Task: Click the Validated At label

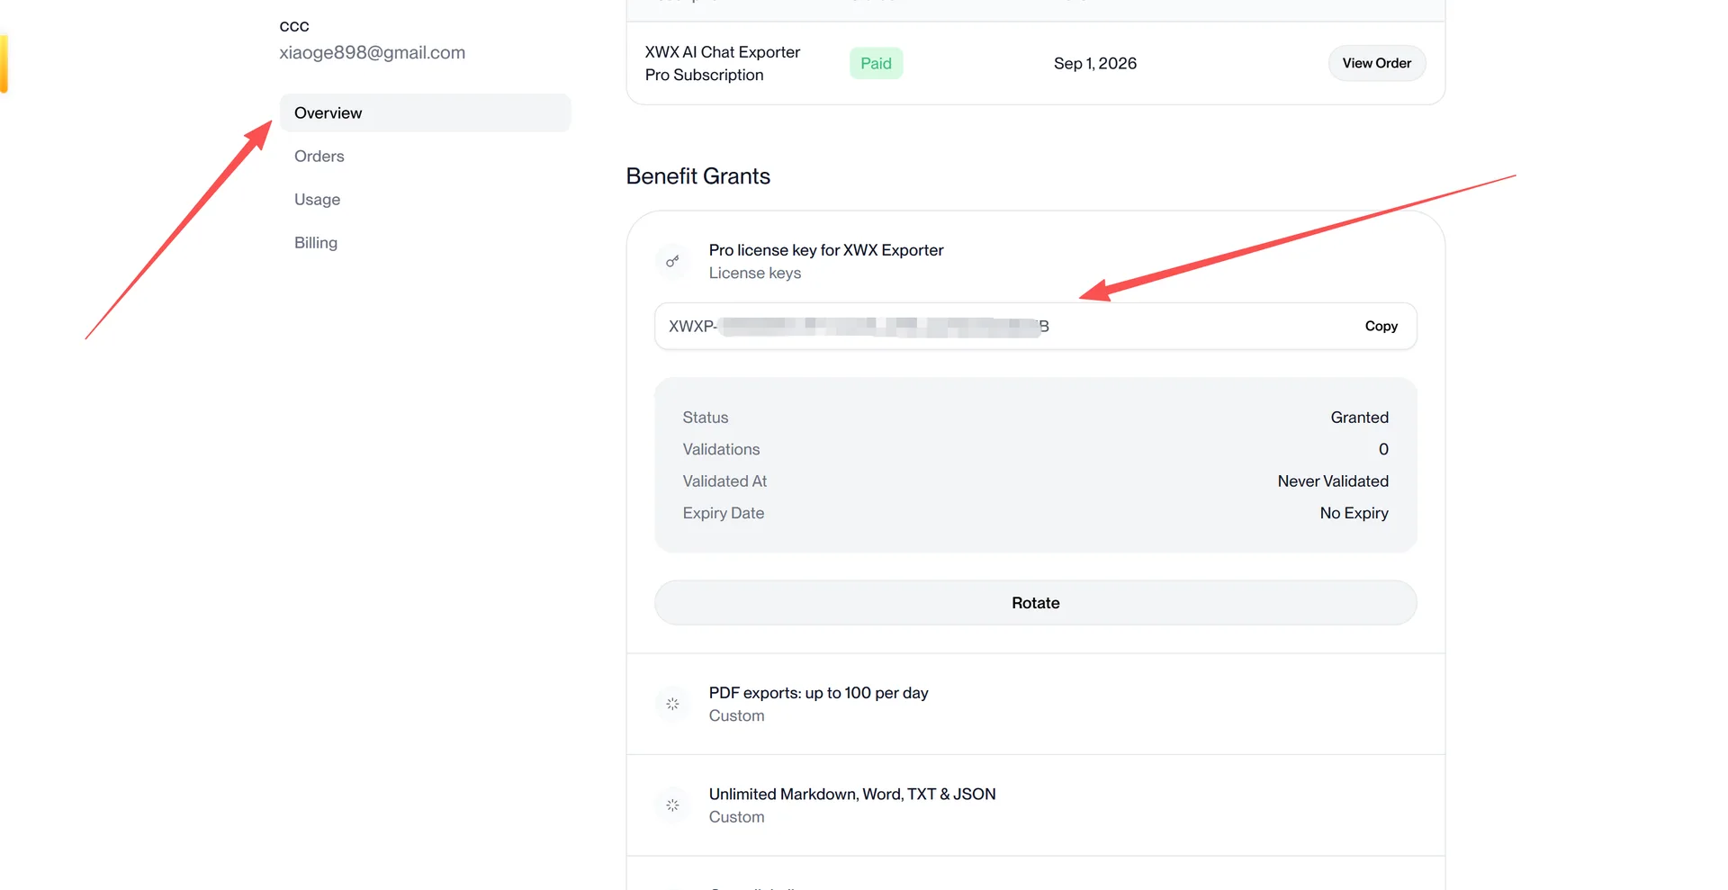Action: [724, 481]
